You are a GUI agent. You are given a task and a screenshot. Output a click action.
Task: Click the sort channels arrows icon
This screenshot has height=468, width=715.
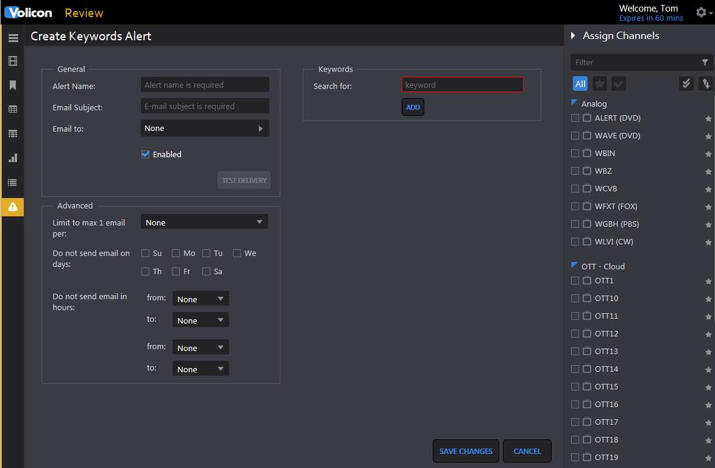coord(706,83)
